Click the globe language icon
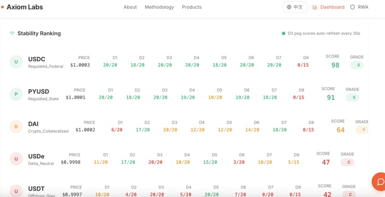 pos(289,7)
